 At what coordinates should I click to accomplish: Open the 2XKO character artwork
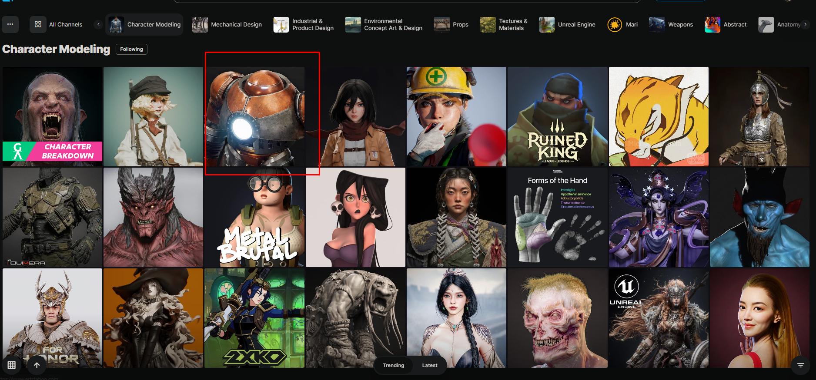(x=254, y=318)
